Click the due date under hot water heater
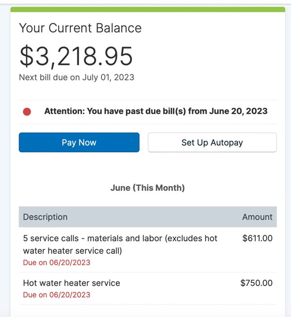The image size is (291, 317). point(57,295)
